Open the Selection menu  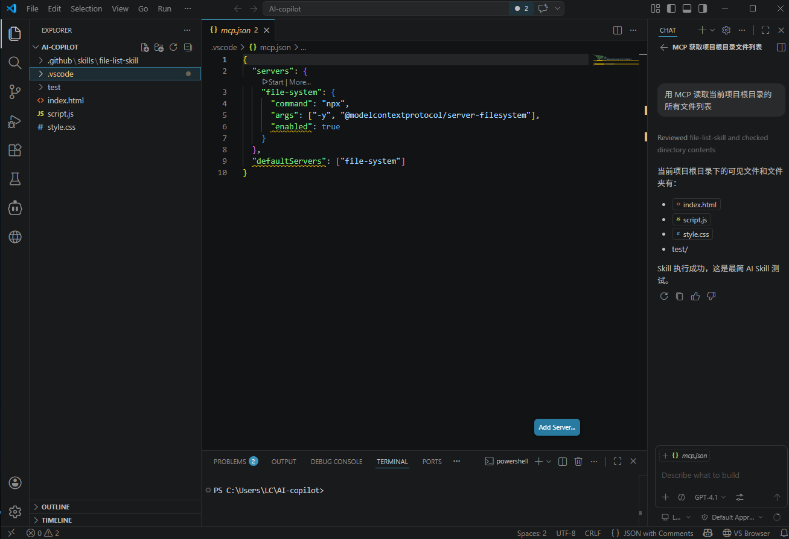(x=86, y=9)
